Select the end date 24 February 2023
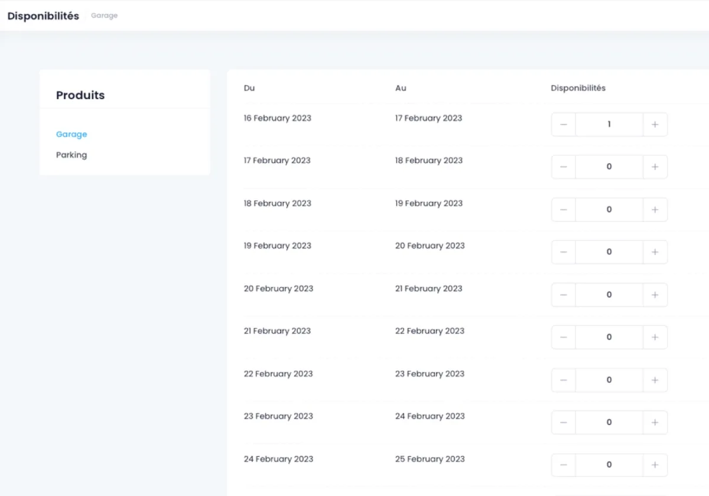 point(430,416)
